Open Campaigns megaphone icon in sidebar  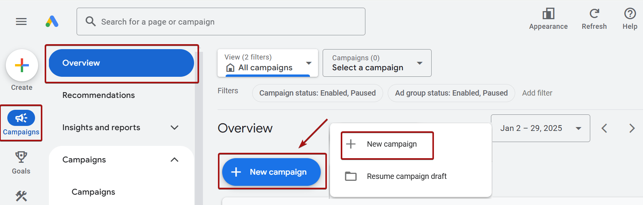tap(21, 118)
